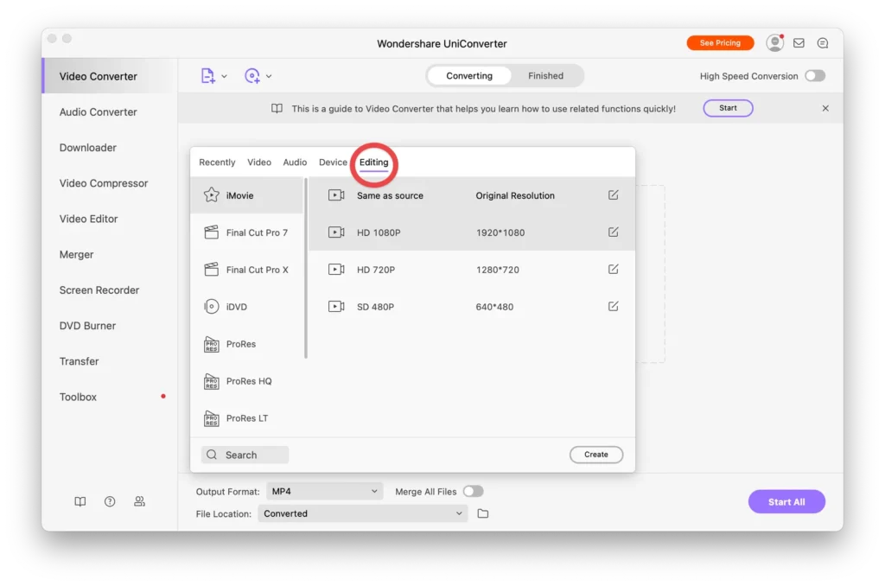The image size is (885, 586).
Task: Select HD 1080P video icon
Action: pyautogui.click(x=336, y=232)
